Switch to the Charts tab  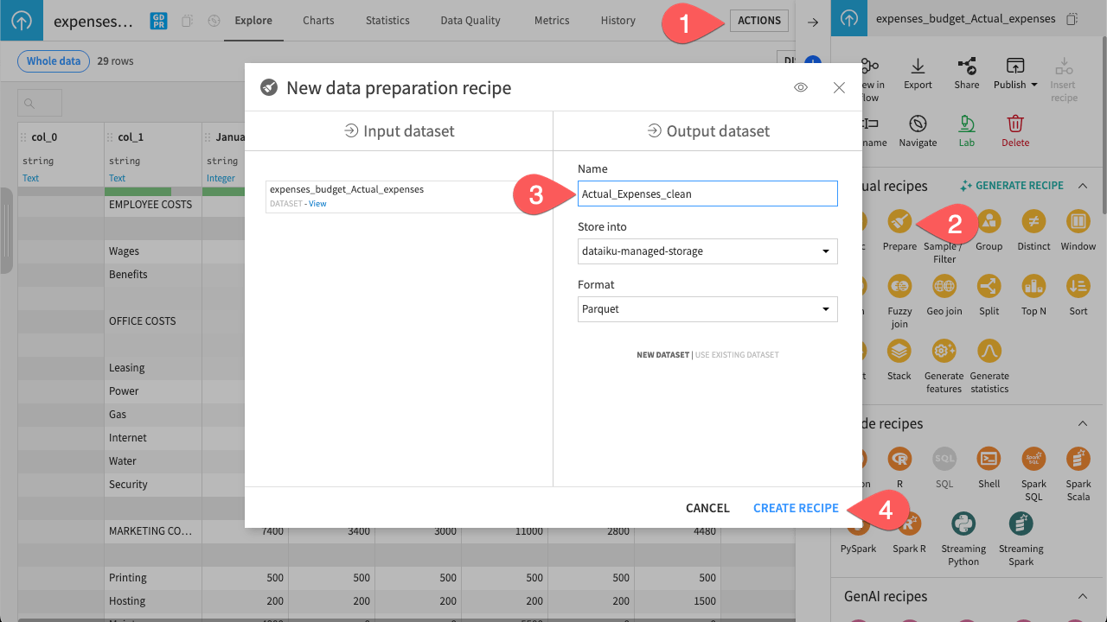pyautogui.click(x=317, y=20)
